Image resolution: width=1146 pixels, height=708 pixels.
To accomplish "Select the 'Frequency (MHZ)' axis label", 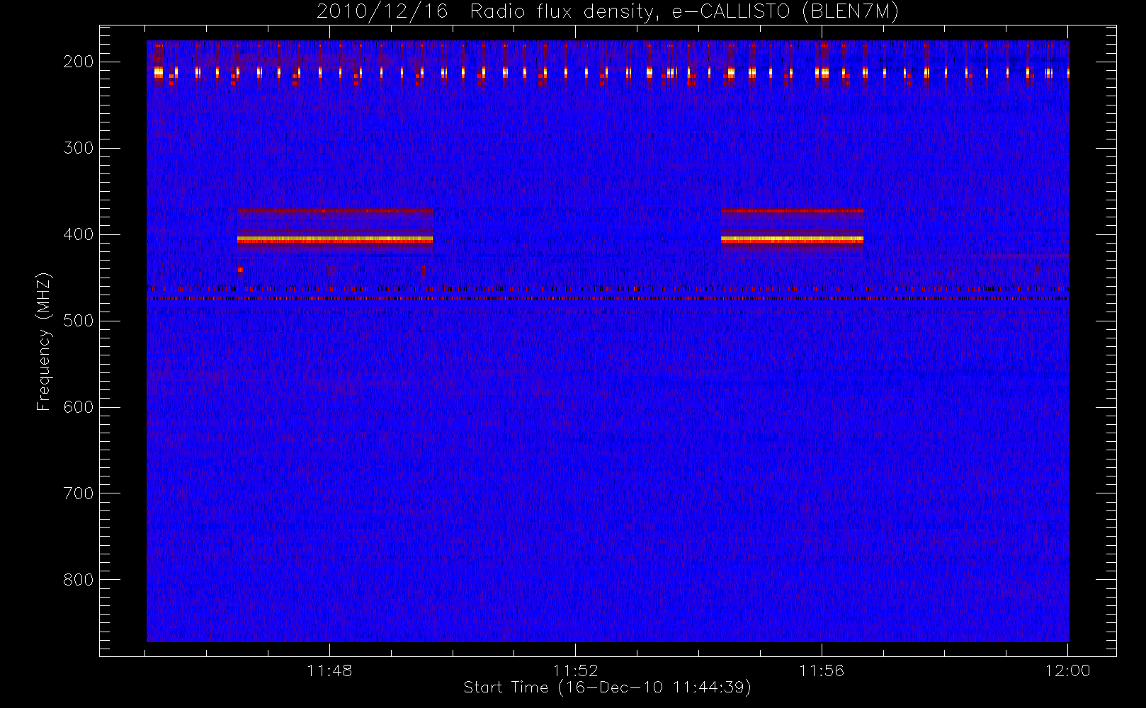I will (x=44, y=341).
